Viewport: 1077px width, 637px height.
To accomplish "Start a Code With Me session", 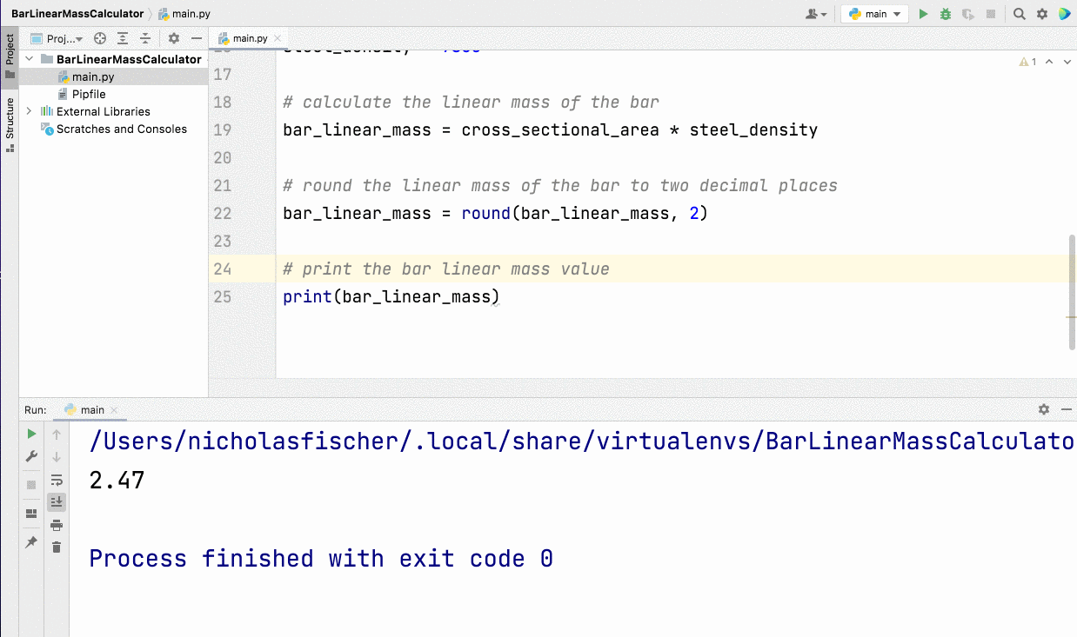I will point(1065,14).
